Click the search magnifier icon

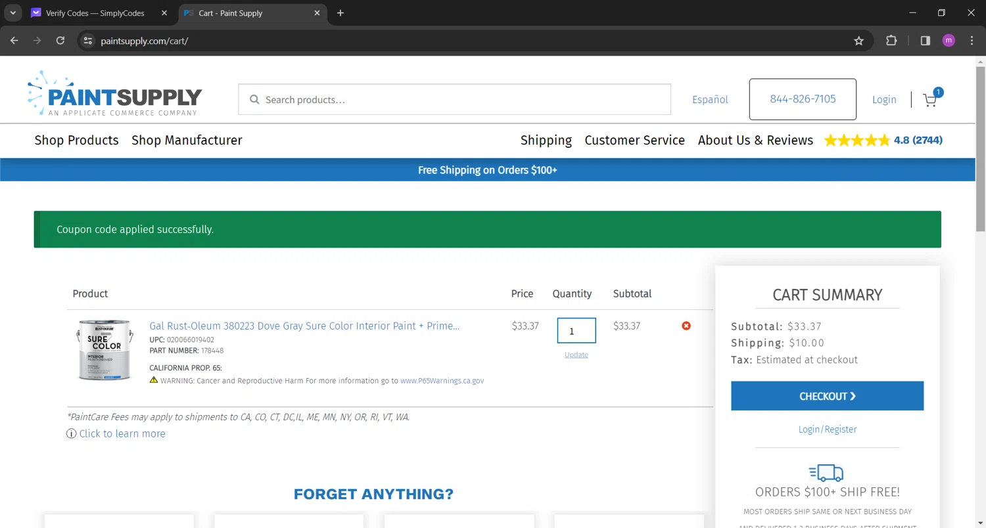[254, 100]
